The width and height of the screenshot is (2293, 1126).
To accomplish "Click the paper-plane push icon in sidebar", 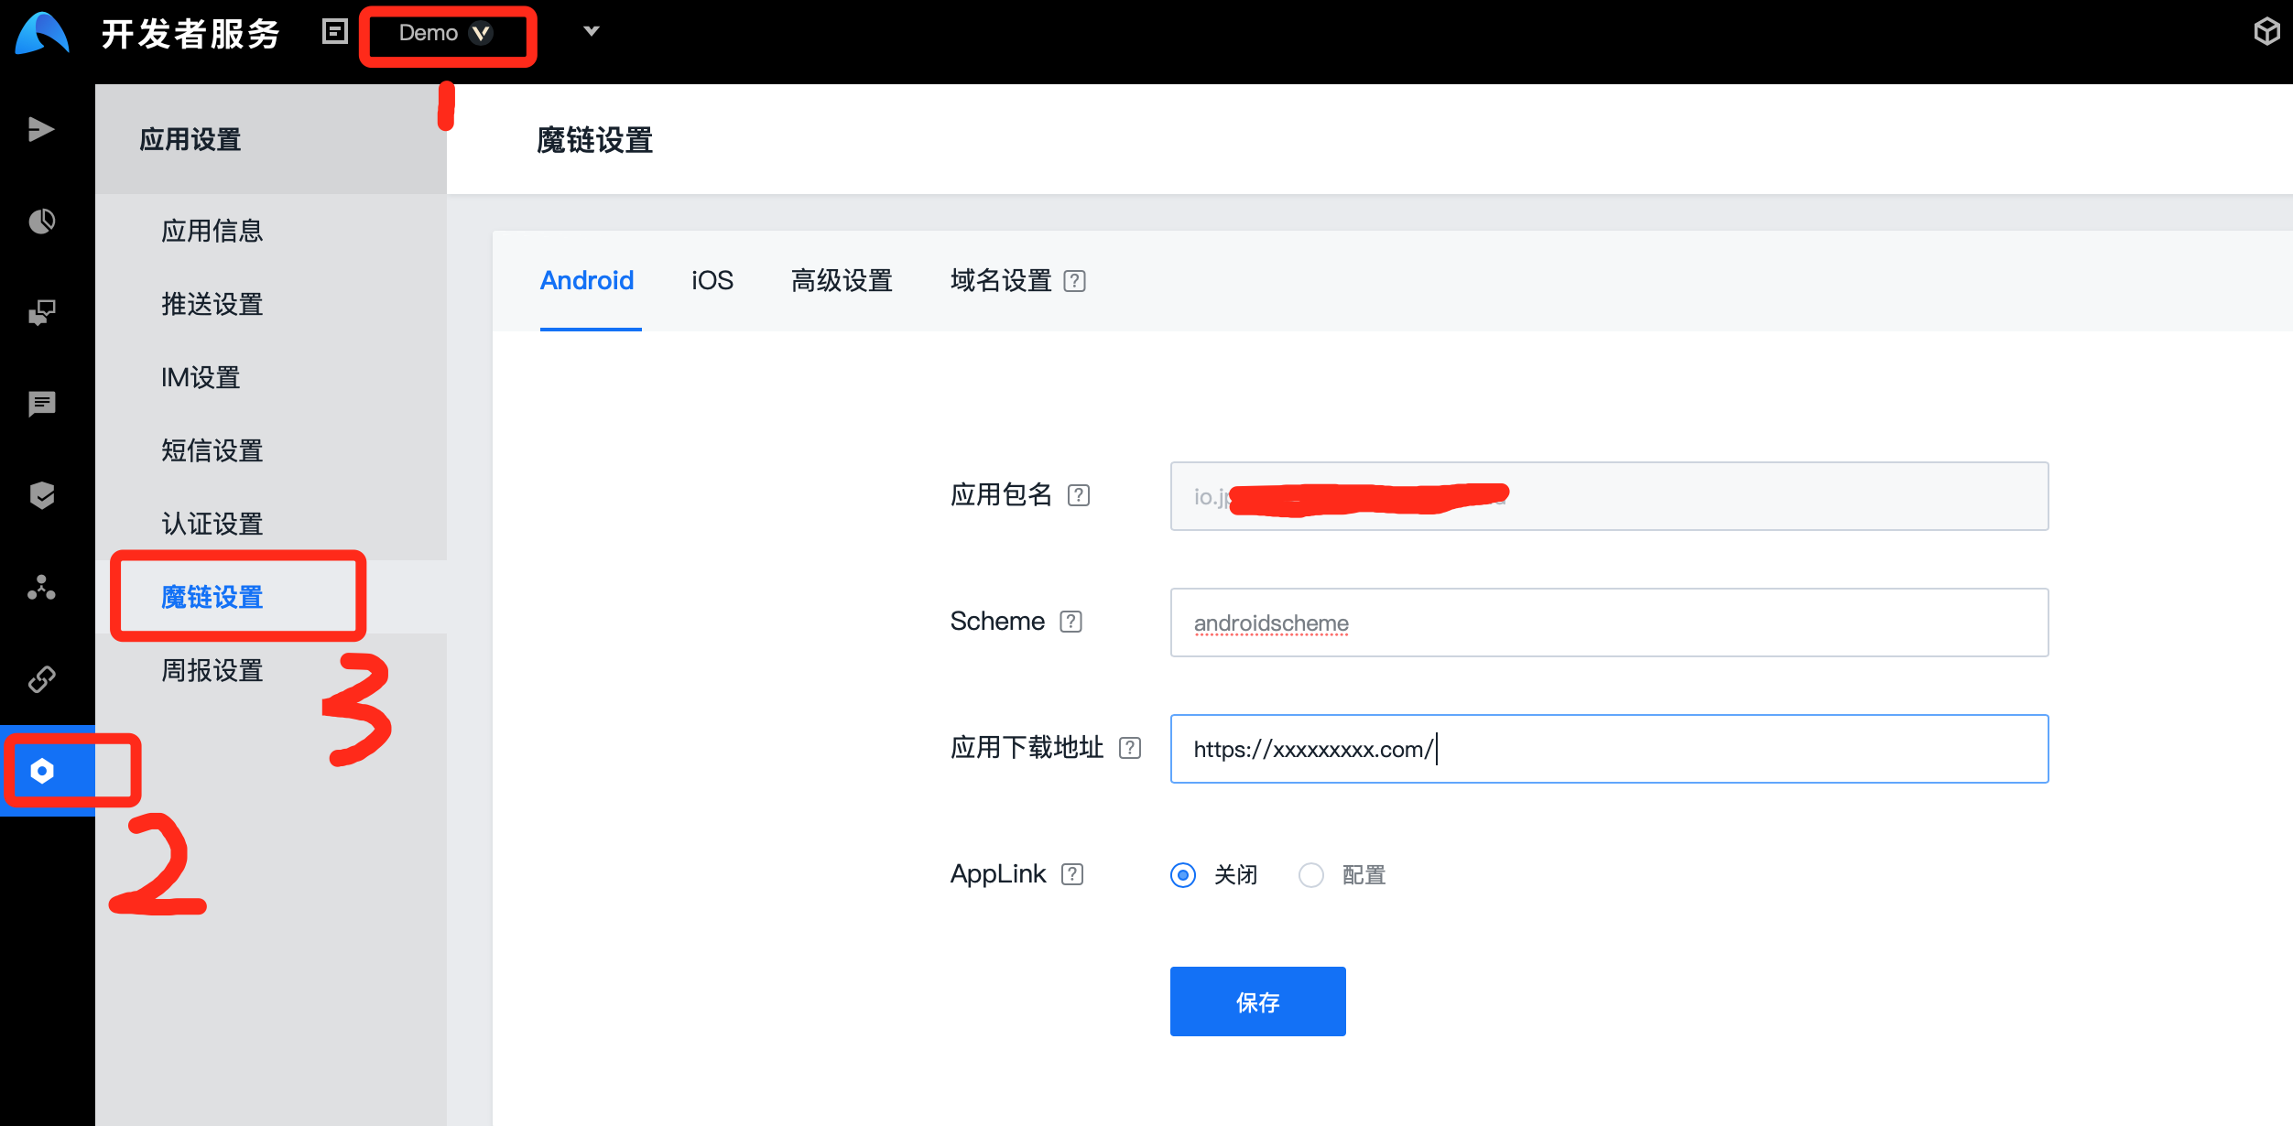I will 41,130.
